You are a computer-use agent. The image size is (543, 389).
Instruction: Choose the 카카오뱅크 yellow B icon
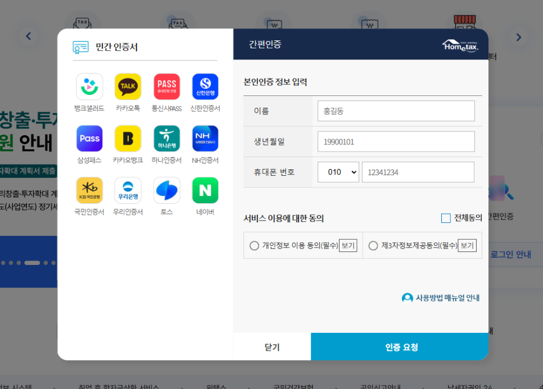tap(128, 138)
